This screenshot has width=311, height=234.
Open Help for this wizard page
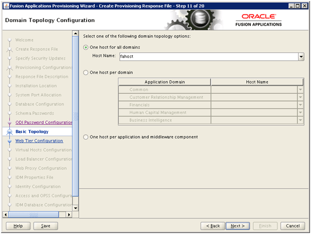coord(18,226)
